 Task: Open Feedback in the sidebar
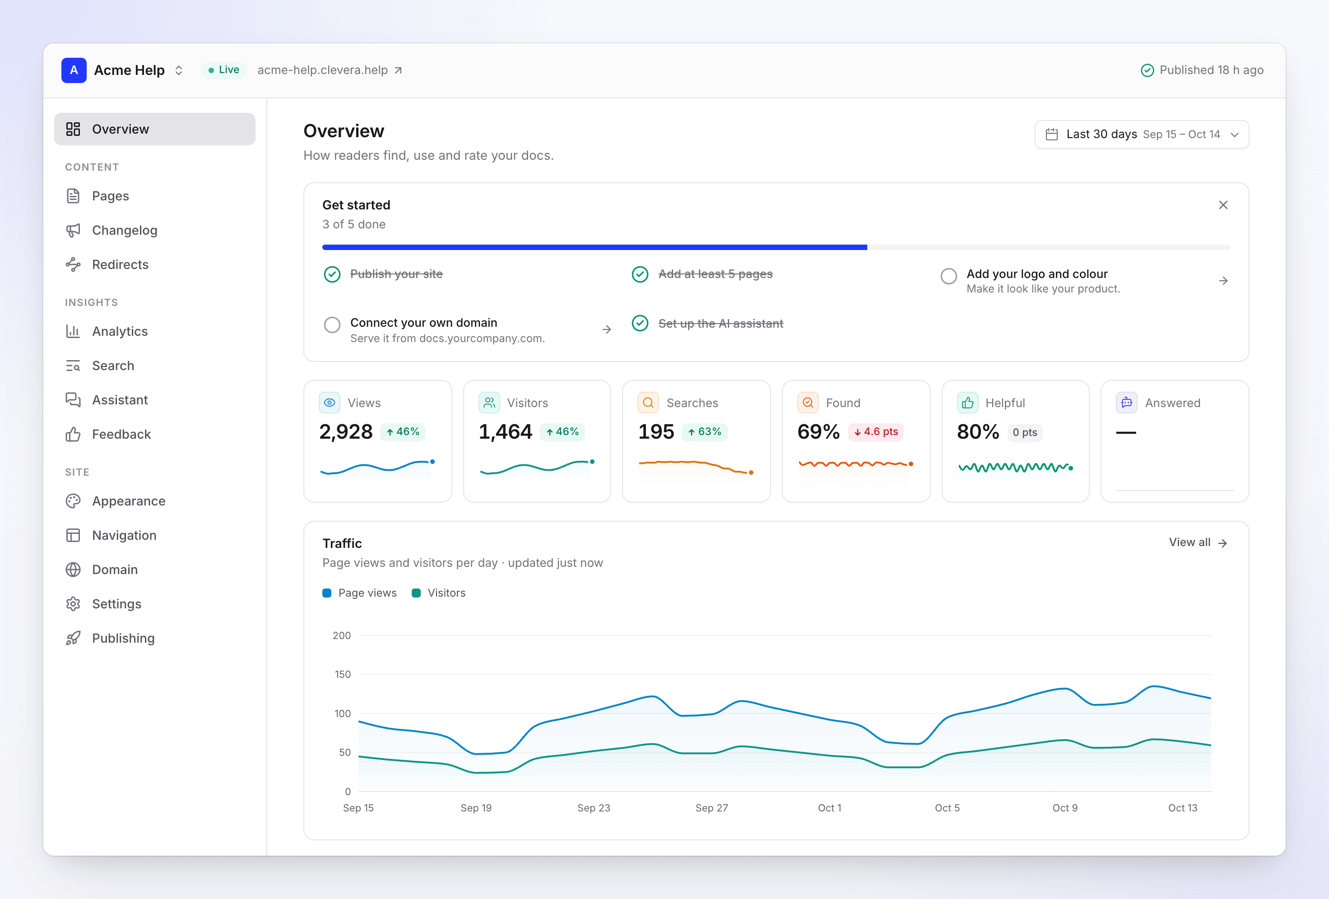click(155, 435)
